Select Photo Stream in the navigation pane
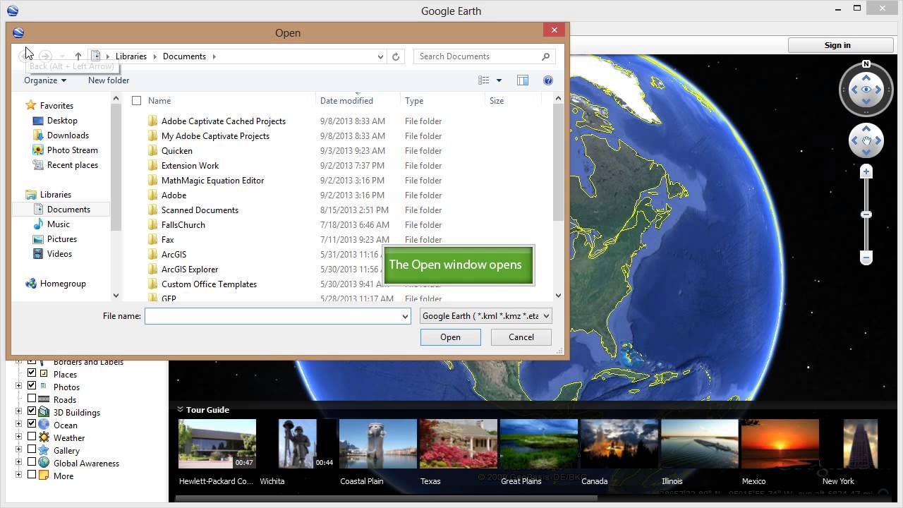The image size is (903, 508). coord(72,150)
